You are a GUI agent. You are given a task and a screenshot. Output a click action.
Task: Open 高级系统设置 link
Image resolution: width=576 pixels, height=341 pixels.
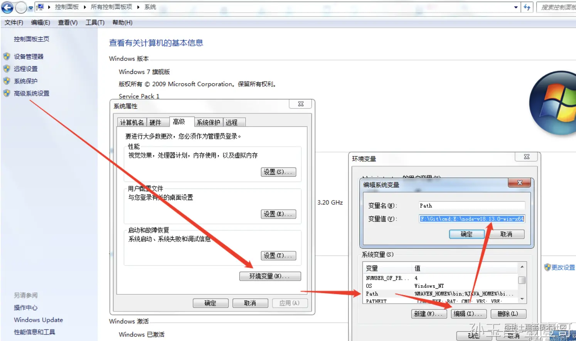(x=32, y=94)
